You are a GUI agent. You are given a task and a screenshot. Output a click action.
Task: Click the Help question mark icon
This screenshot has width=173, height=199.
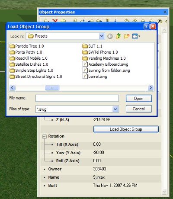(146, 26)
